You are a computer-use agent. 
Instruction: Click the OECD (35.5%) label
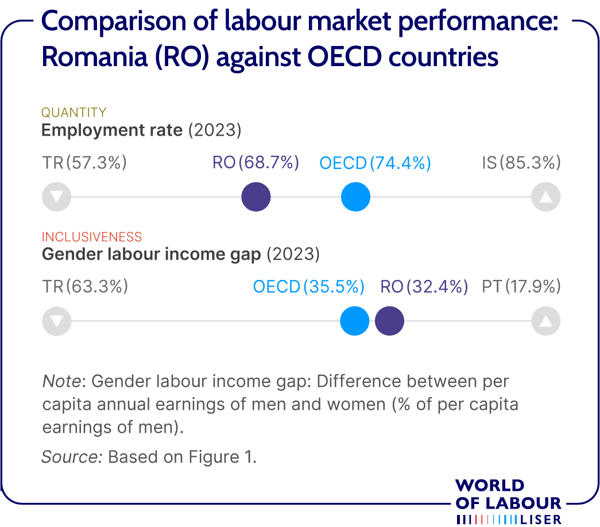click(x=309, y=287)
